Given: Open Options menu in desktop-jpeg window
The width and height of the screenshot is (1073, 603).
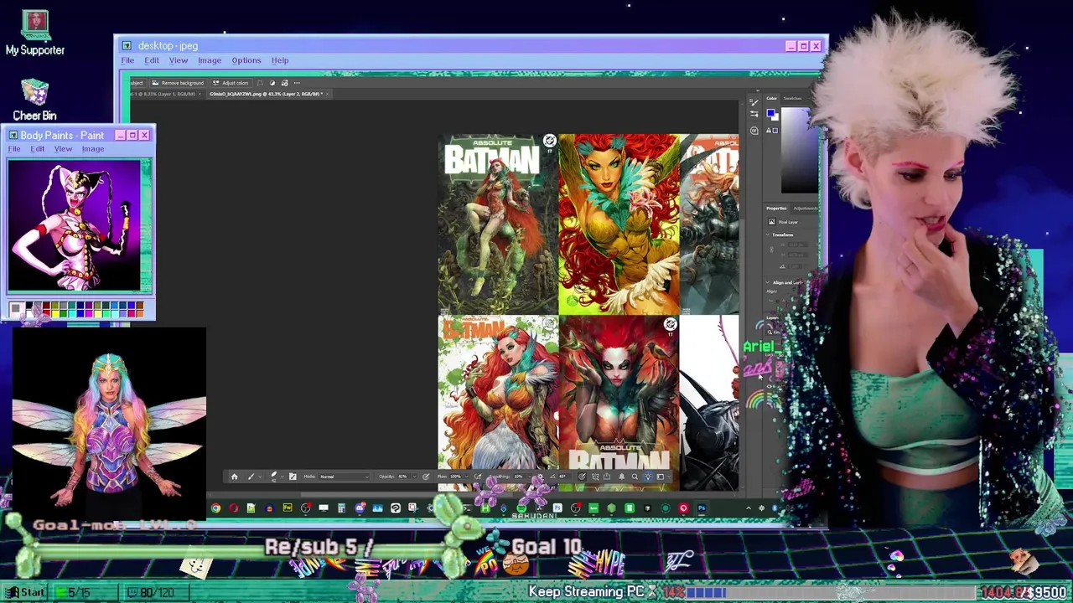Looking at the screenshot, I should (x=246, y=60).
